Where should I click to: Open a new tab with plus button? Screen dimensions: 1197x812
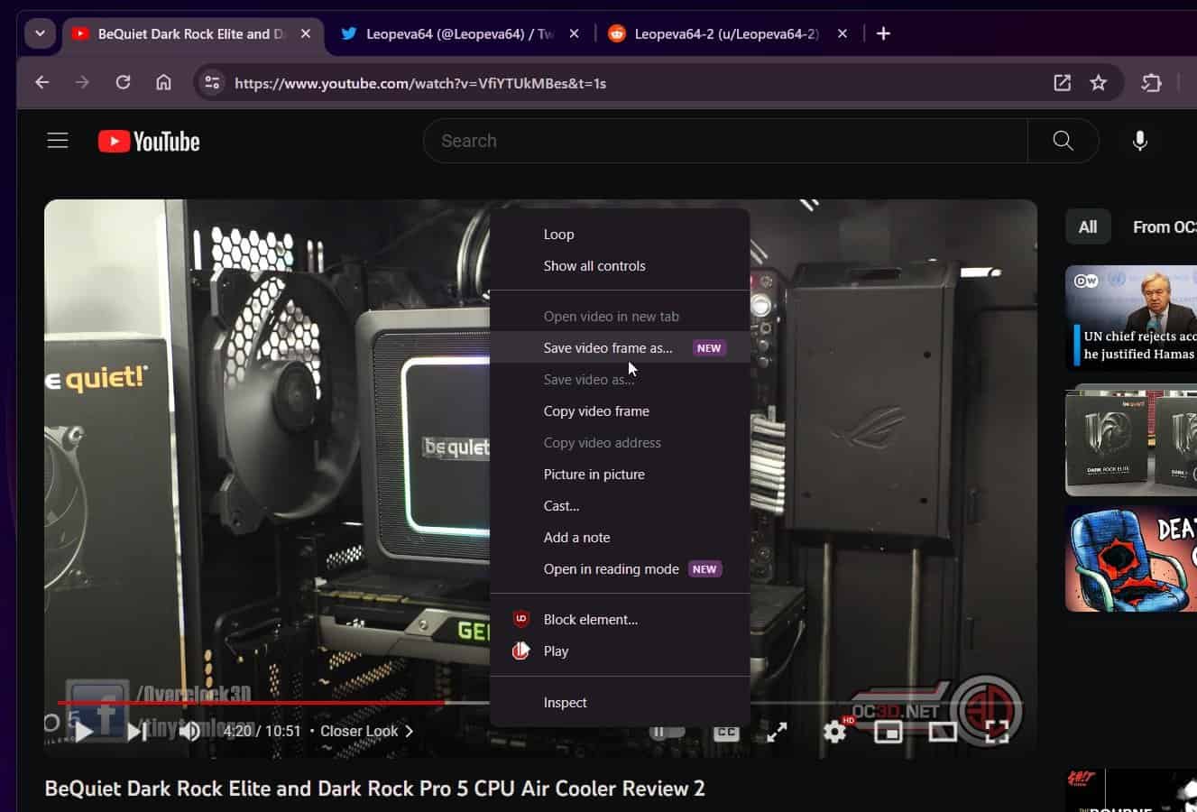(884, 33)
